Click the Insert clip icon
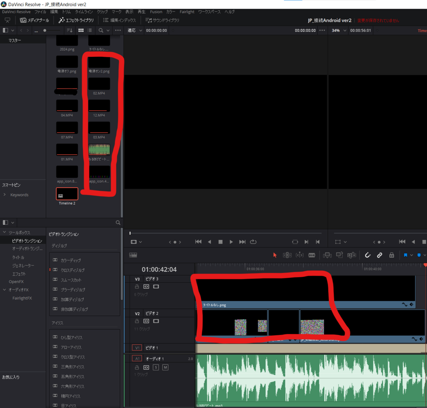The height and width of the screenshot is (408, 427). tap(327, 255)
